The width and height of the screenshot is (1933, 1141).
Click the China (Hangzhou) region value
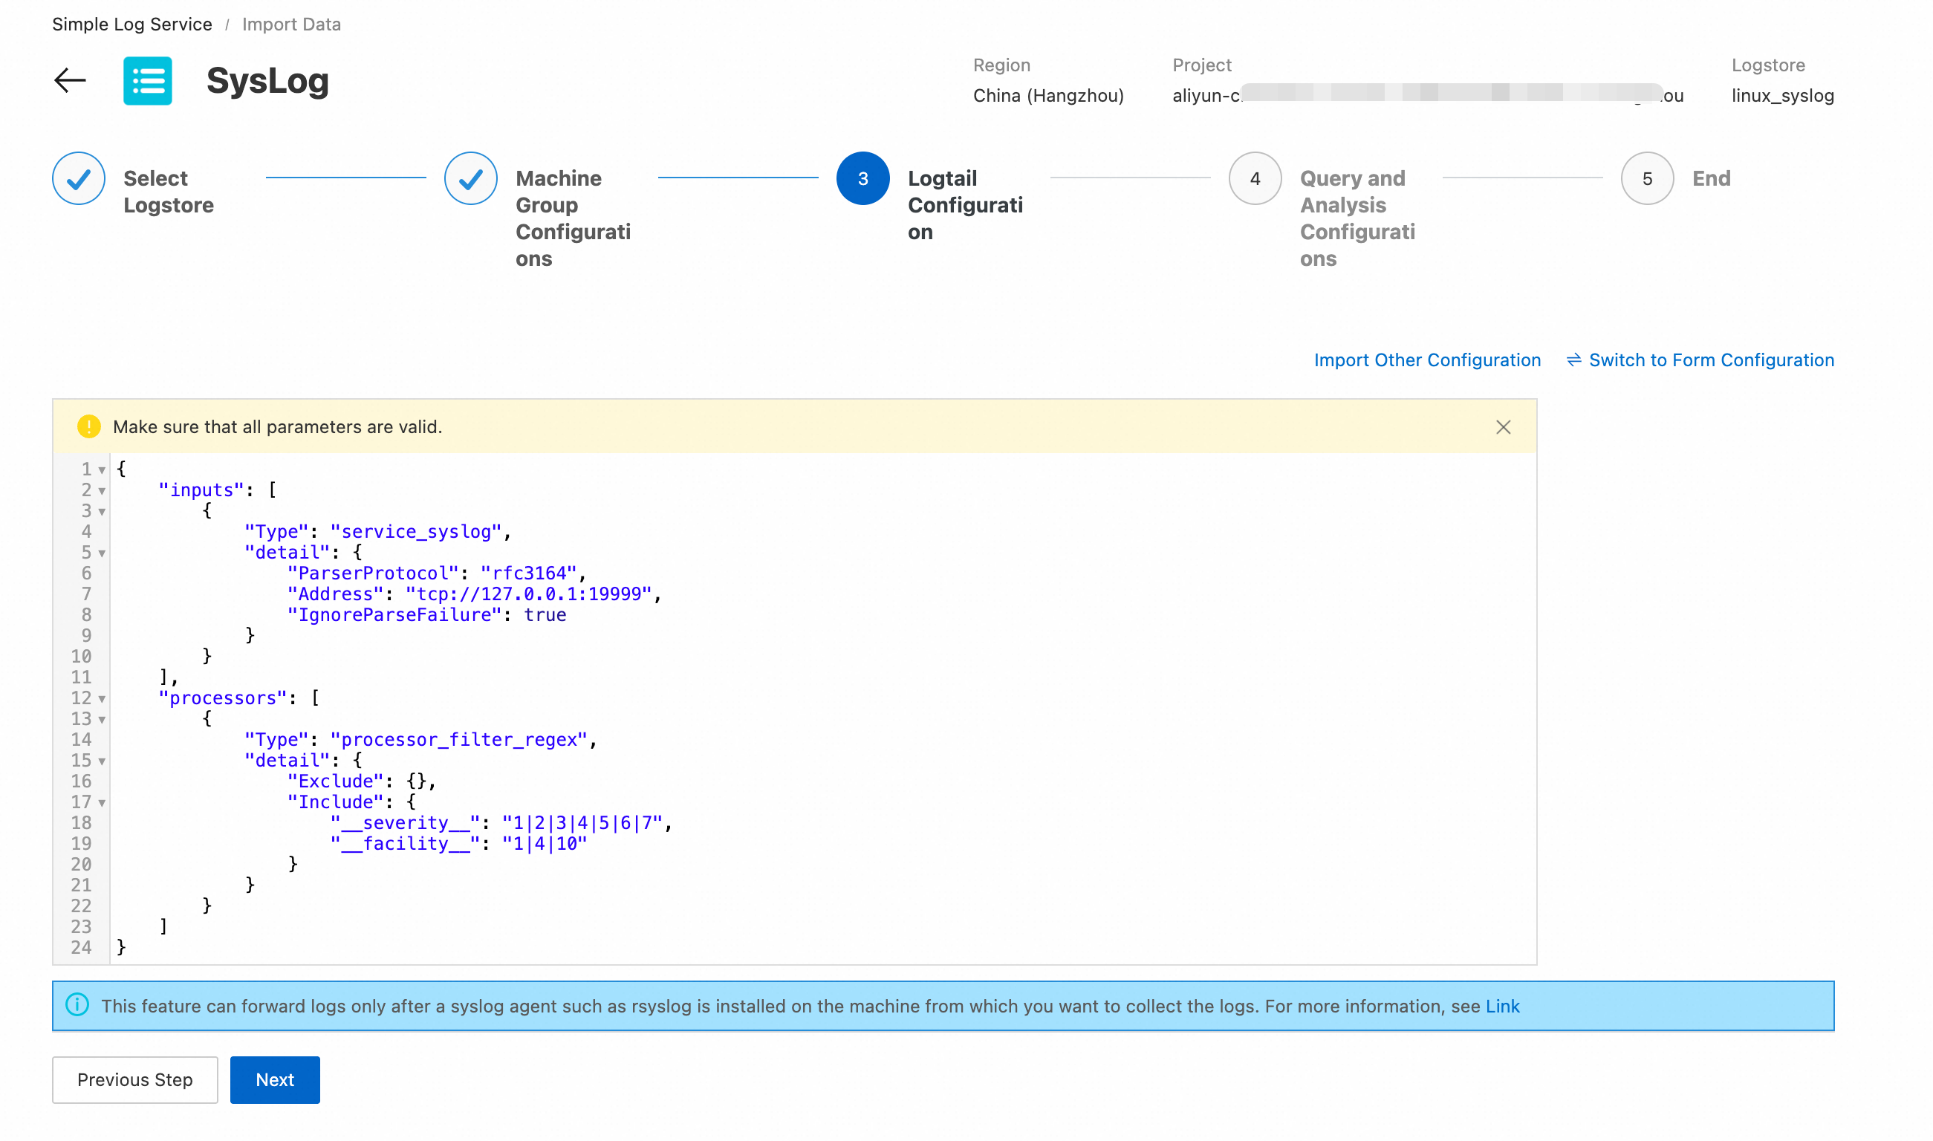1048,95
